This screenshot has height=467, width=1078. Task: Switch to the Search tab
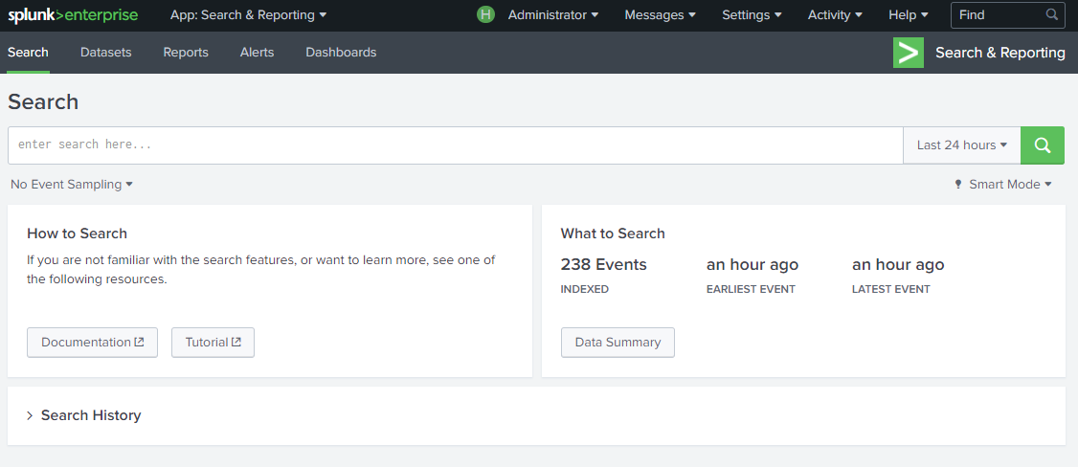pyautogui.click(x=28, y=53)
